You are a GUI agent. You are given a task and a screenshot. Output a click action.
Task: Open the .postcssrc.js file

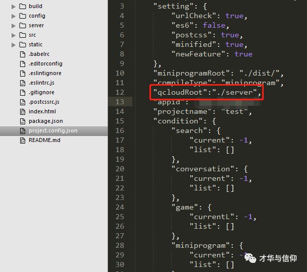click(44, 102)
